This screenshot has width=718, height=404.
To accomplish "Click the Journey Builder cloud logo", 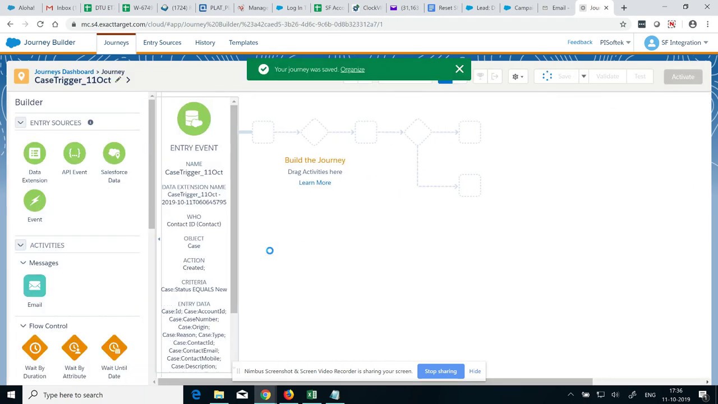I will tap(13, 43).
